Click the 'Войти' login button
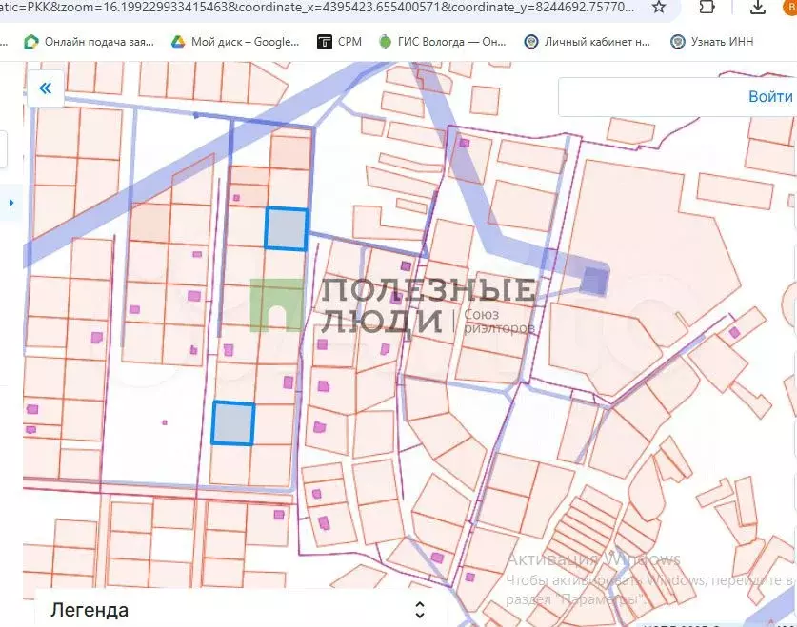This screenshot has width=797, height=627. point(769,96)
